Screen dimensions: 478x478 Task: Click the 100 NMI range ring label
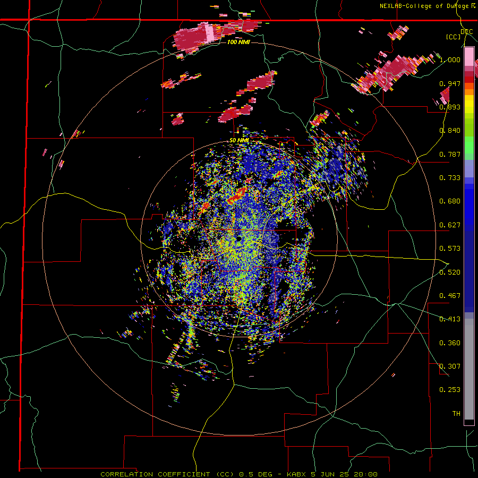tap(238, 42)
